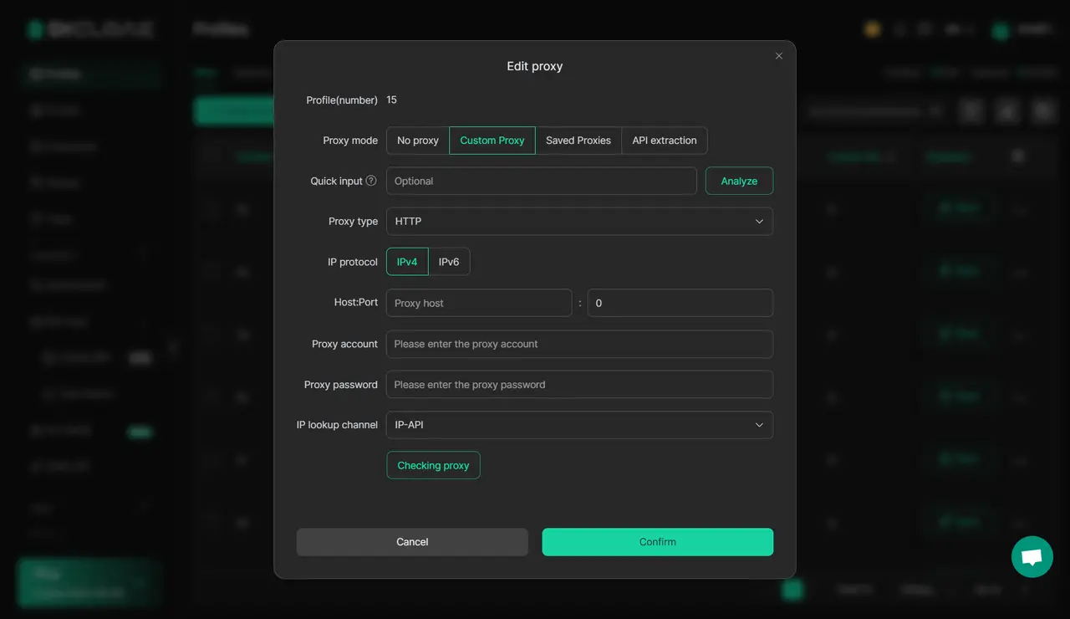Viewport: 1070px width, 619px height.
Task: Click the port number field
Action: pyautogui.click(x=680, y=303)
